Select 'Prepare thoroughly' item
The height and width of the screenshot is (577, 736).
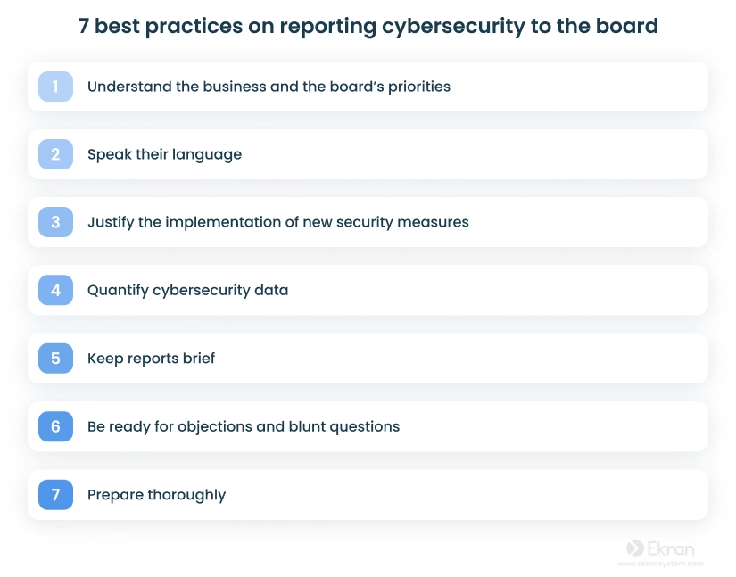pos(156,495)
